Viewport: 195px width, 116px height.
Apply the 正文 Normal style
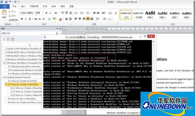tap(126, 15)
